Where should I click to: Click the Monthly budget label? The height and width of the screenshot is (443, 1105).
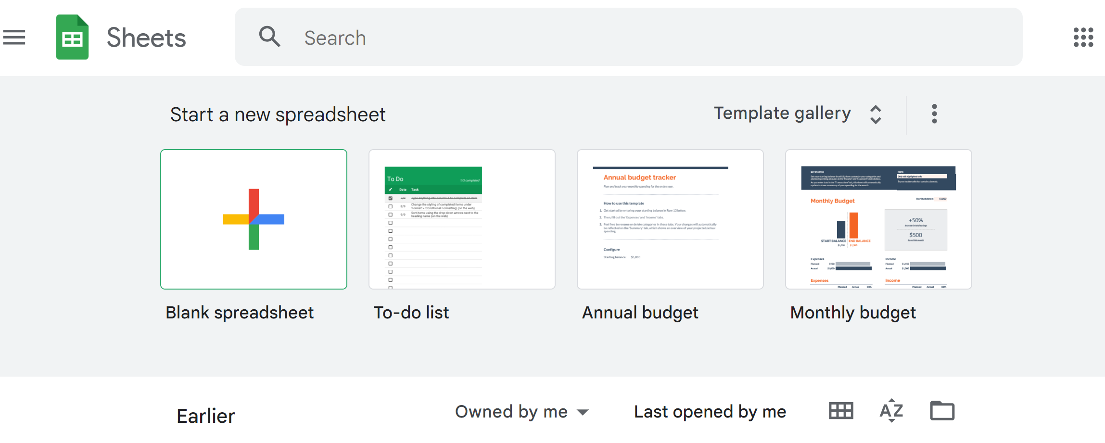[853, 313]
